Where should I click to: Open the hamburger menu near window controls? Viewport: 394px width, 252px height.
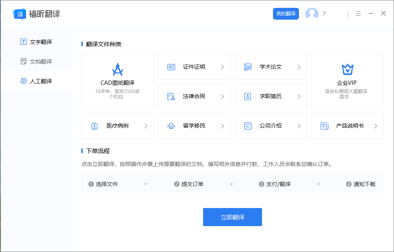[358, 13]
